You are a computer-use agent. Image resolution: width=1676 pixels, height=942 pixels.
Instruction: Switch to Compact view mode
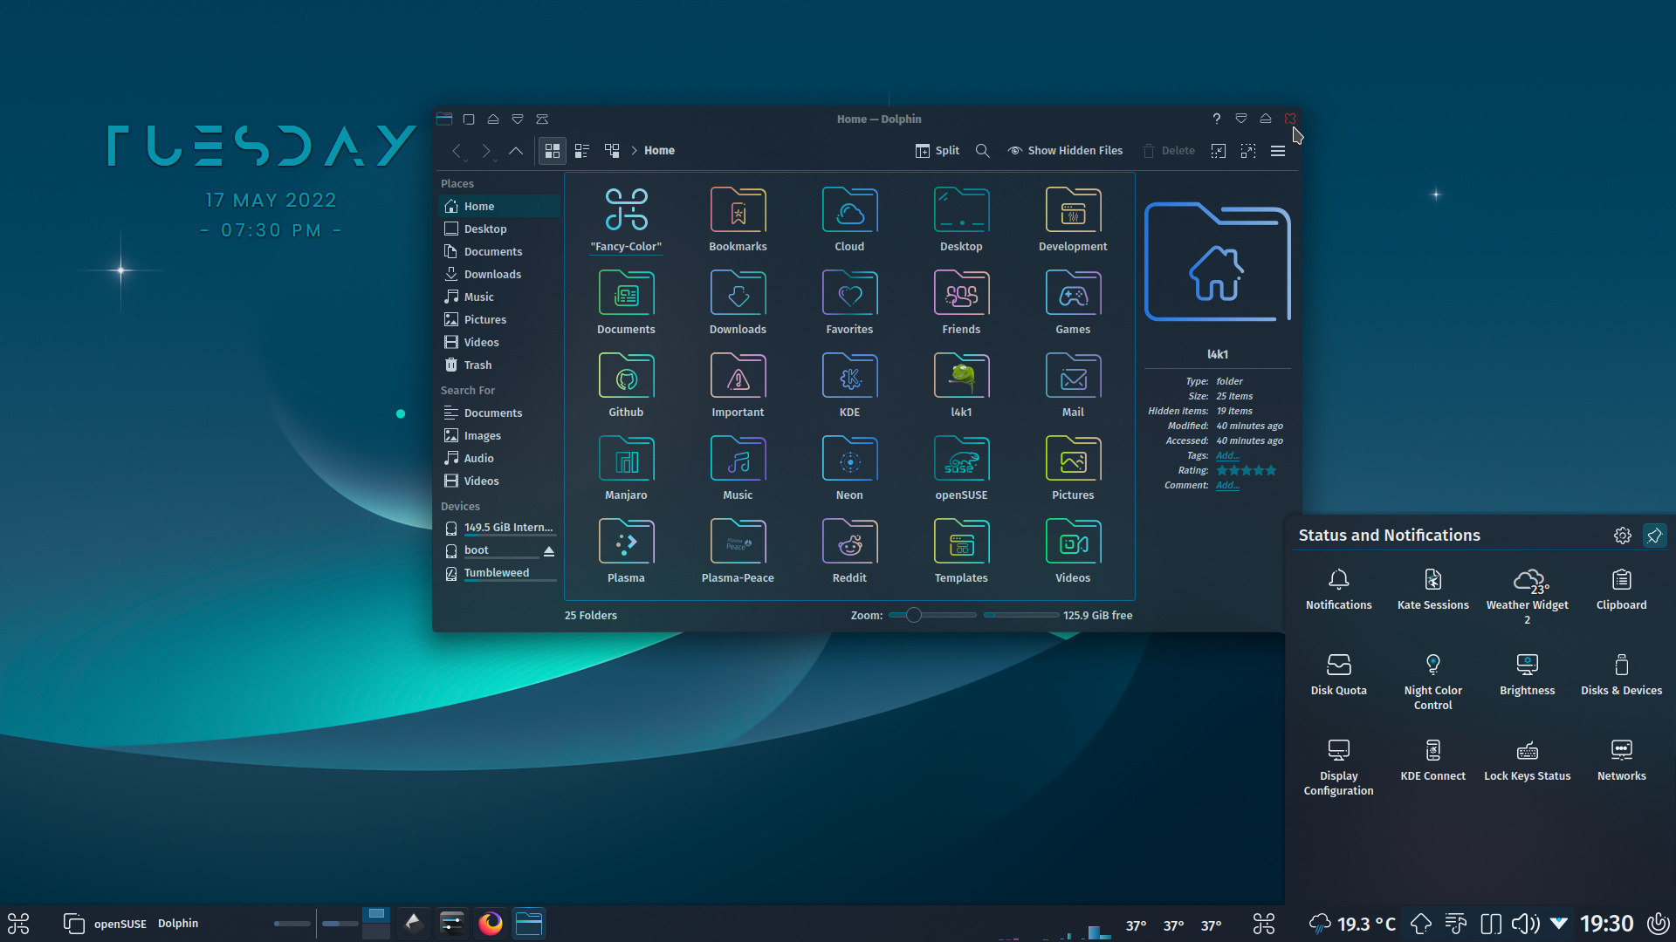click(582, 151)
